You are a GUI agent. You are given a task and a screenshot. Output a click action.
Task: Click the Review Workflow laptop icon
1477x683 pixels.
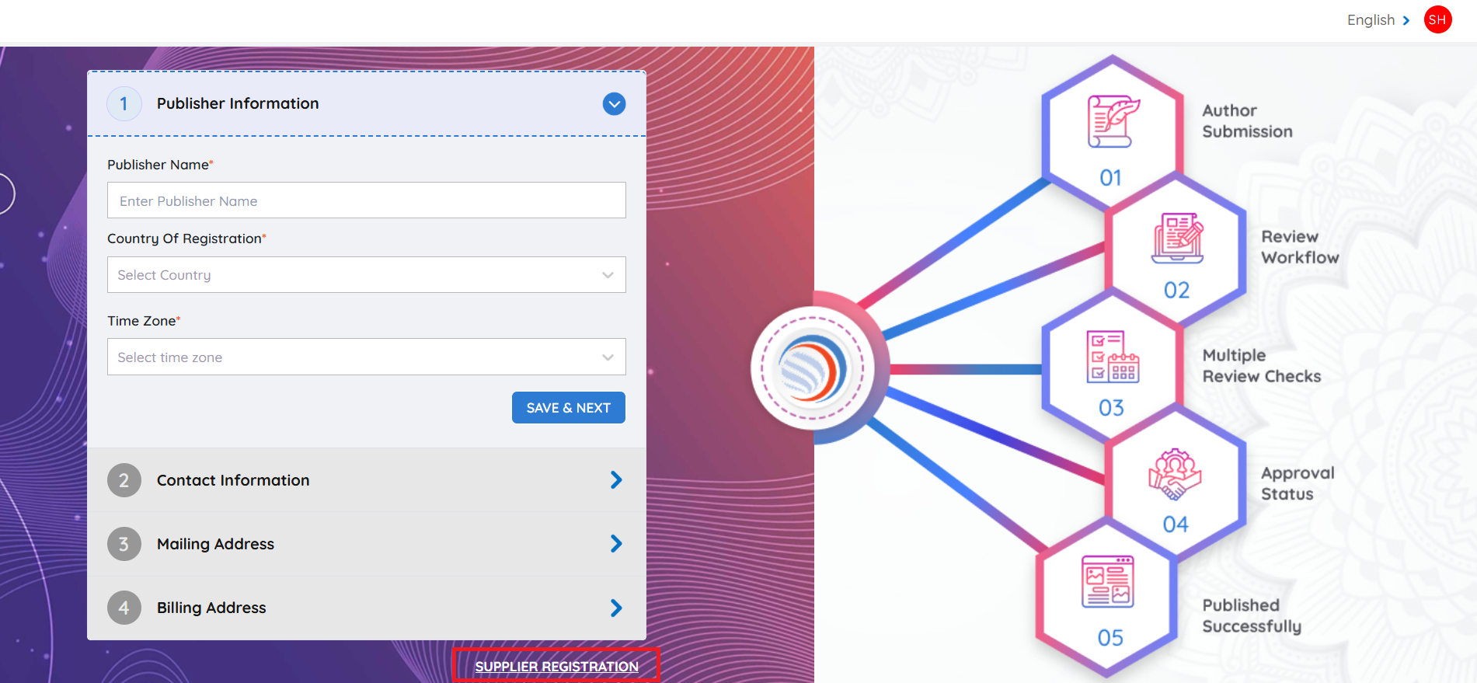tap(1177, 239)
